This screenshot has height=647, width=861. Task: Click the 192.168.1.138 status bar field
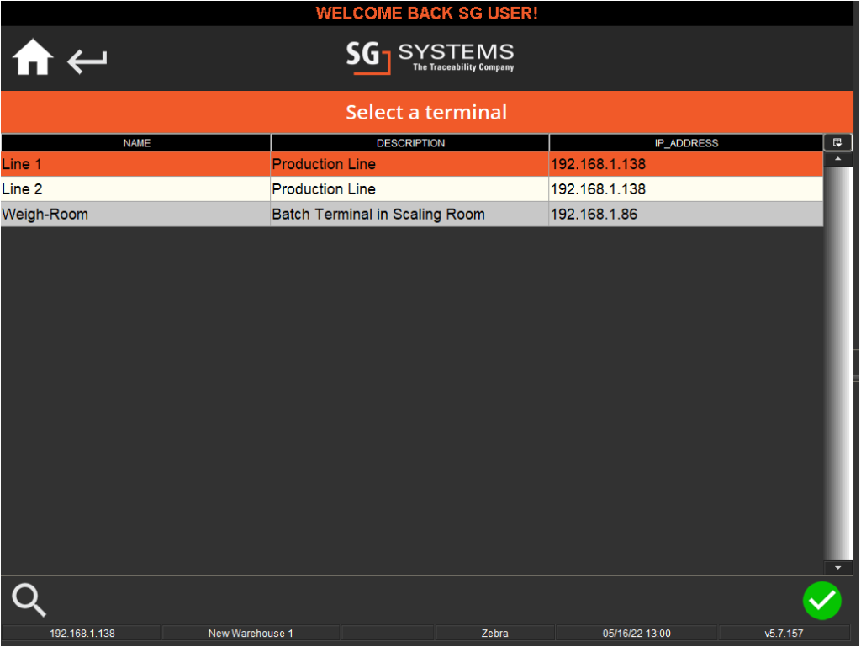tap(81, 634)
